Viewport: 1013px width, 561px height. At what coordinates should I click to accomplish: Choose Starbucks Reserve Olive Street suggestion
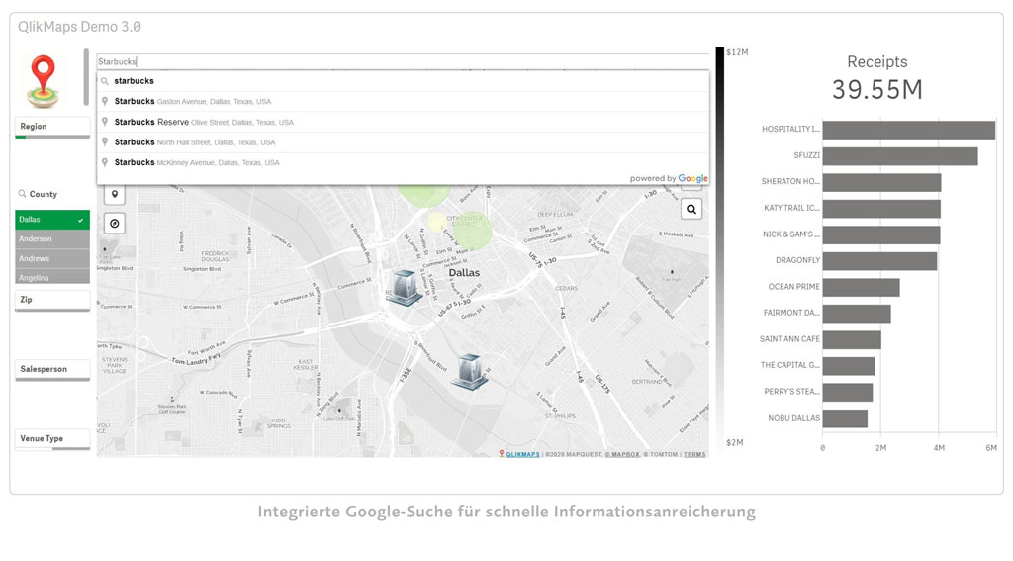[x=404, y=122]
